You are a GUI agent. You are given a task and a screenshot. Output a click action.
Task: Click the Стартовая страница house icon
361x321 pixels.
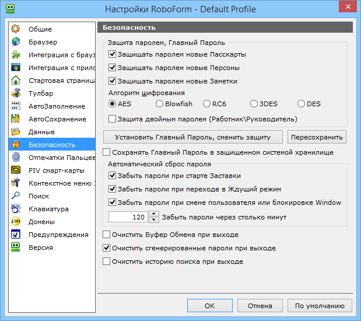coord(16,81)
